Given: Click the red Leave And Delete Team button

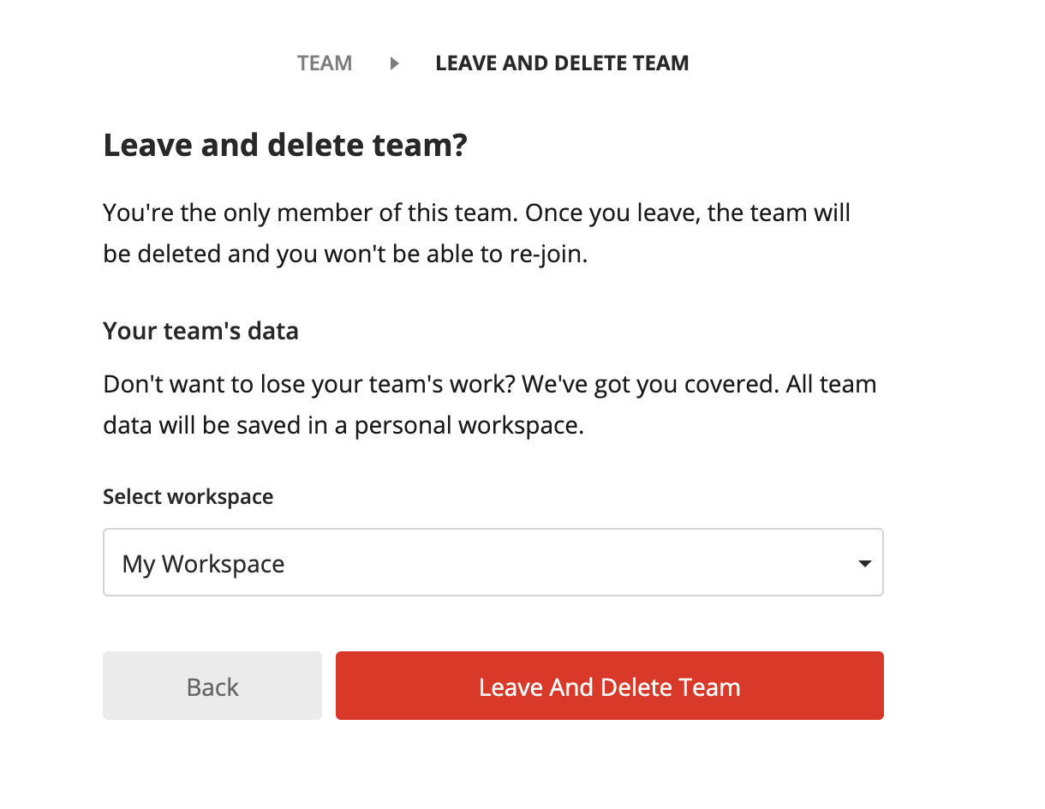Looking at the screenshot, I should (x=609, y=686).
